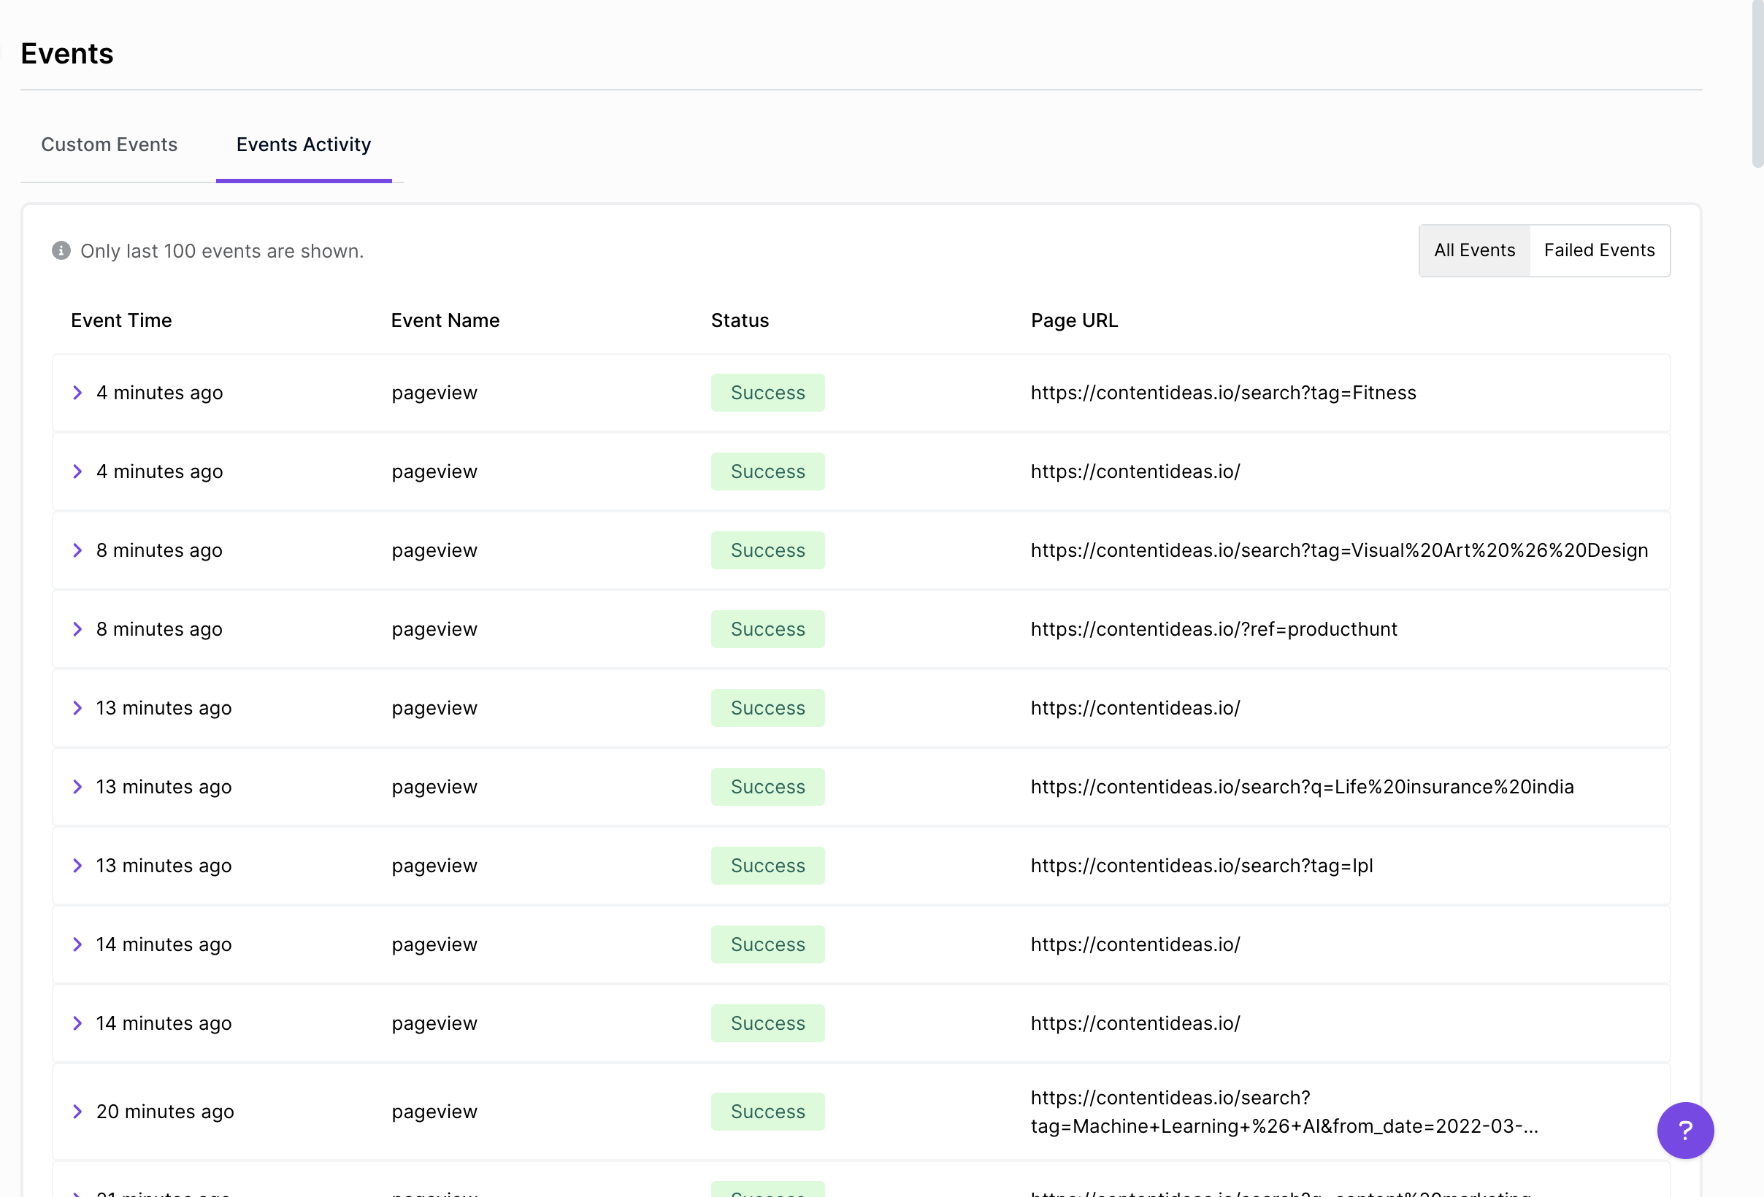This screenshot has width=1764, height=1197.
Task: Click the search?tag=Ipl URL
Action: (1202, 866)
